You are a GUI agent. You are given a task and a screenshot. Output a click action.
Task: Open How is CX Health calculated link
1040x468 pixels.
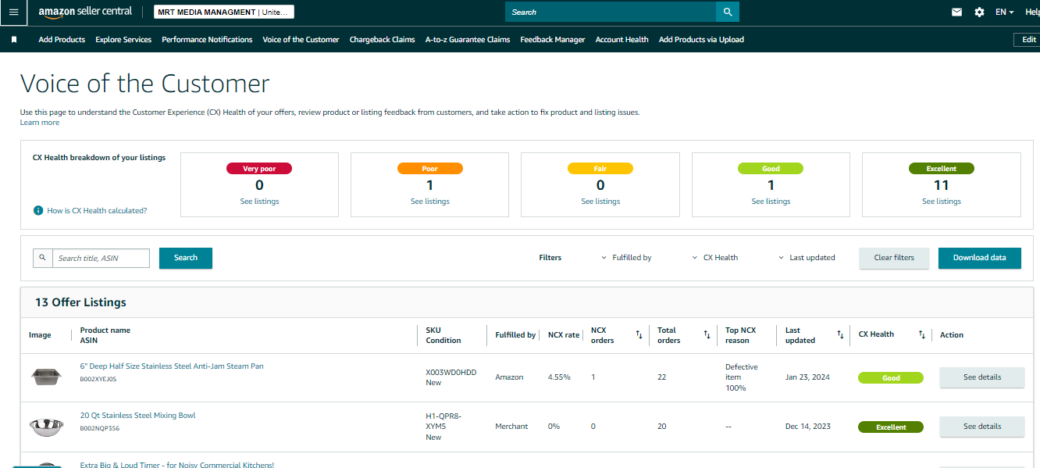(x=97, y=211)
